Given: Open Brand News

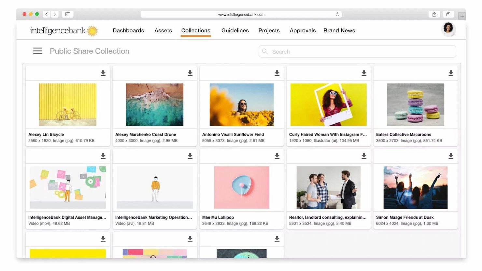Looking at the screenshot, I should click(339, 31).
